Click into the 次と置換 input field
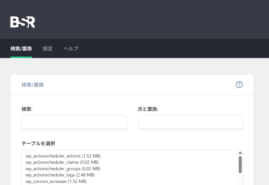 (x=190, y=122)
